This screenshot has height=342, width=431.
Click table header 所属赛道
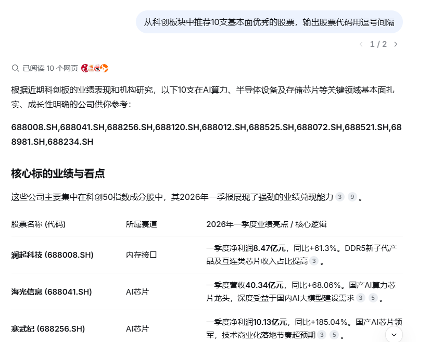click(142, 224)
